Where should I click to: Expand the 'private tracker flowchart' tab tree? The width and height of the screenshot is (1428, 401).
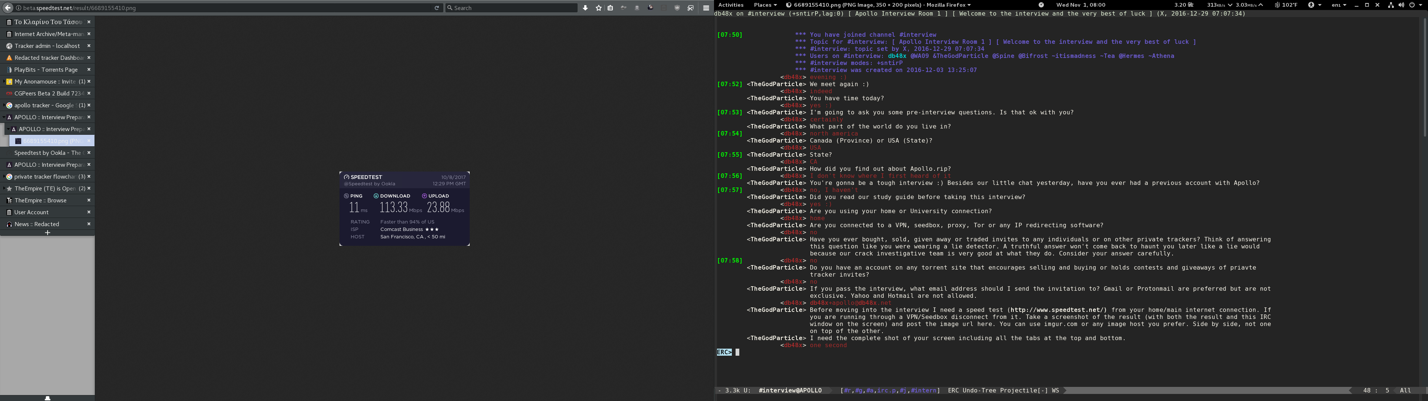point(3,176)
